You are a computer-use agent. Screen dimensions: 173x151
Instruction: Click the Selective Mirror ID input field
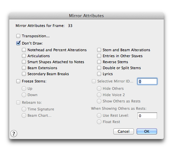coord(147,81)
